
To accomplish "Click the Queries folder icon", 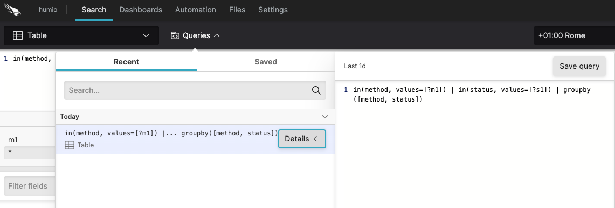I will coord(175,35).
